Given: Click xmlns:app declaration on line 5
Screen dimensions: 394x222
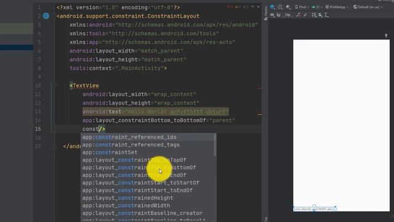Looking at the screenshot, I should click(x=84, y=43).
